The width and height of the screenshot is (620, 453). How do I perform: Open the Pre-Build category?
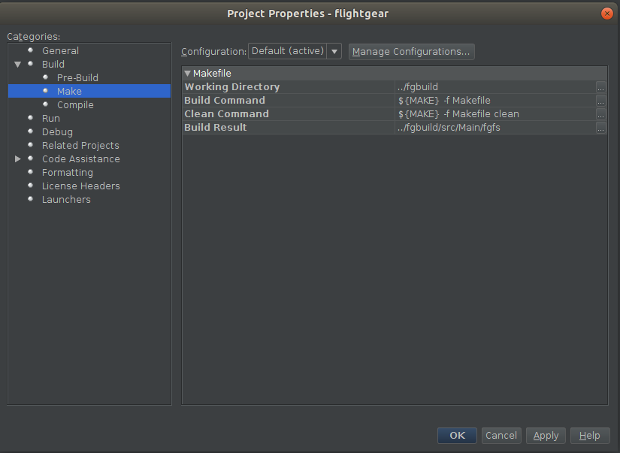click(x=77, y=77)
